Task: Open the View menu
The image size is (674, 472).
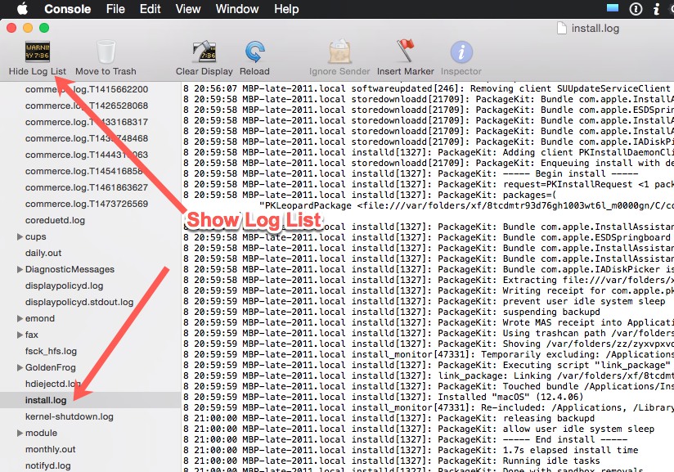Action: [188, 9]
